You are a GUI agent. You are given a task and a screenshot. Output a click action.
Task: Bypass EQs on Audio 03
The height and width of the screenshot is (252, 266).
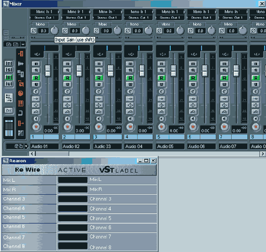point(99,105)
